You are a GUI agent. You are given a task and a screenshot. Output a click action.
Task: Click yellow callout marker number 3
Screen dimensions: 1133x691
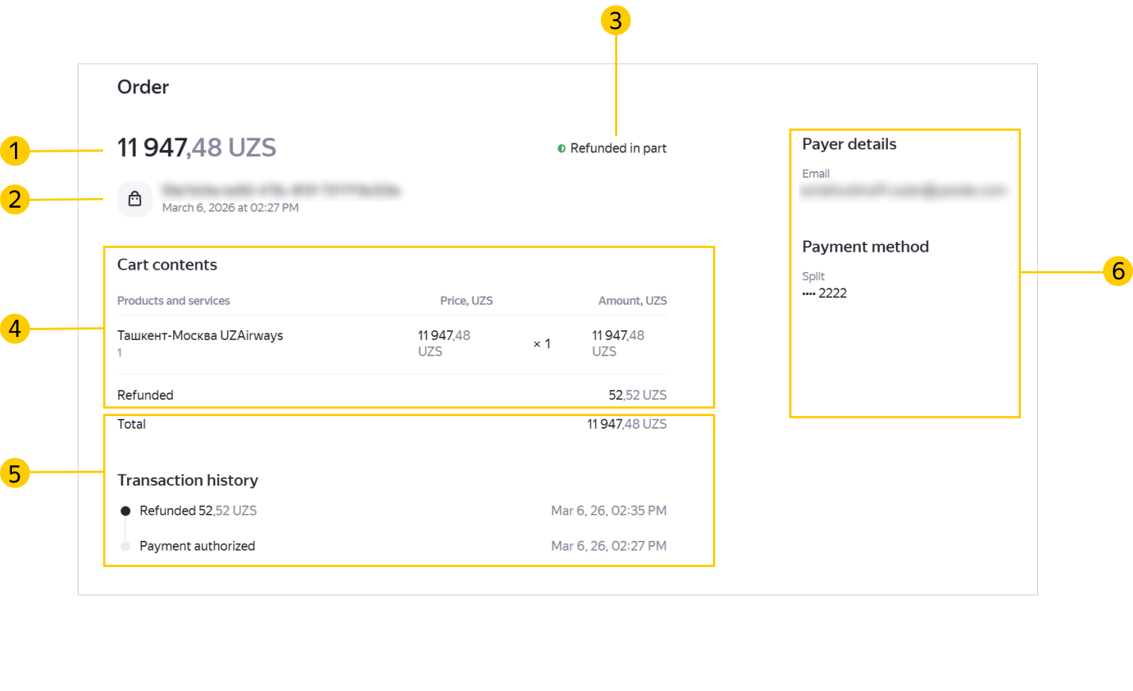(615, 20)
